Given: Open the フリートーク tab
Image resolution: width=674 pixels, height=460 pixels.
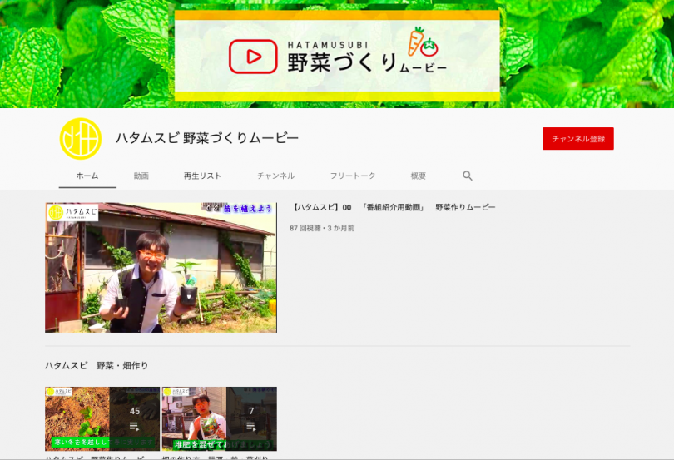Looking at the screenshot, I should pos(353,176).
